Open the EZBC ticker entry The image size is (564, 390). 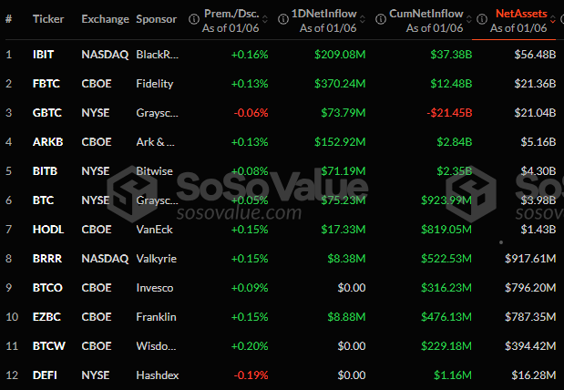(x=46, y=317)
